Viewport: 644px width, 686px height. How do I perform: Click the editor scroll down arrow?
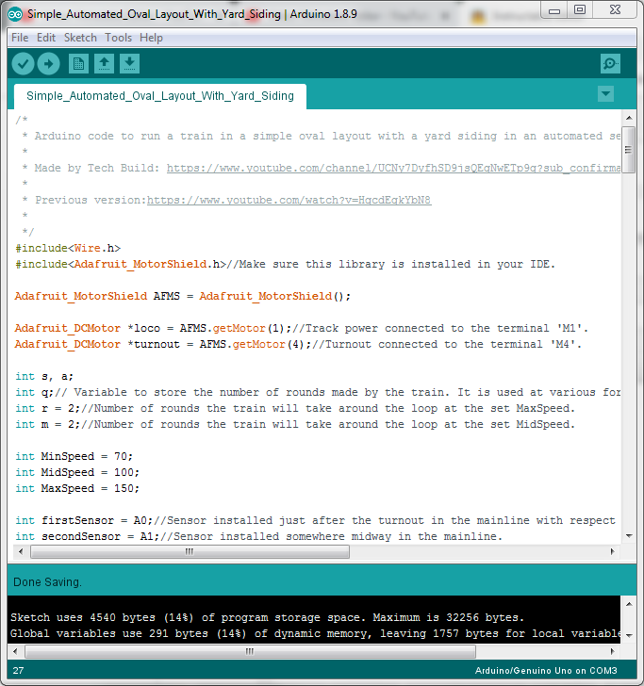pyautogui.click(x=629, y=535)
